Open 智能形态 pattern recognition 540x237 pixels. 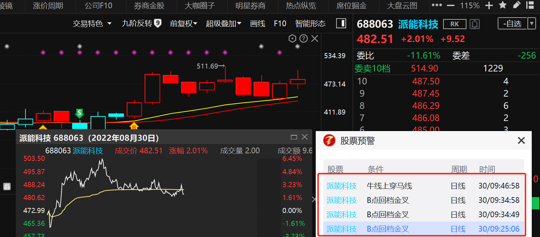[310, 24]
